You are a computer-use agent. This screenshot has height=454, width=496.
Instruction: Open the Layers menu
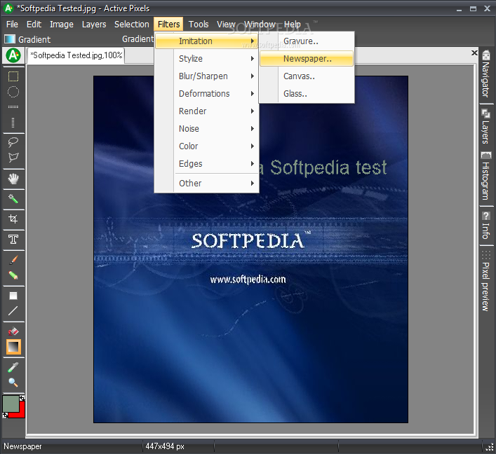point(93,25)
